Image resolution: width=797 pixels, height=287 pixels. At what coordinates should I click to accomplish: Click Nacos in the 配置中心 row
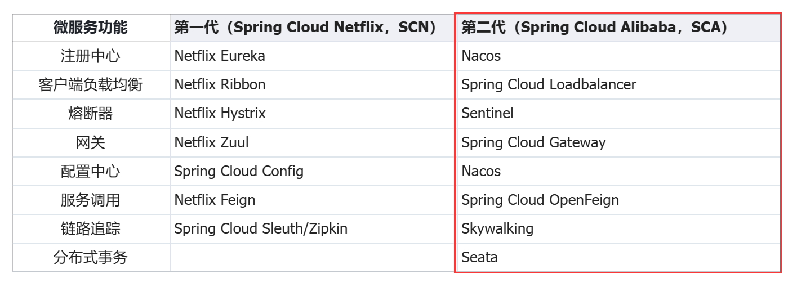(618, 171)
